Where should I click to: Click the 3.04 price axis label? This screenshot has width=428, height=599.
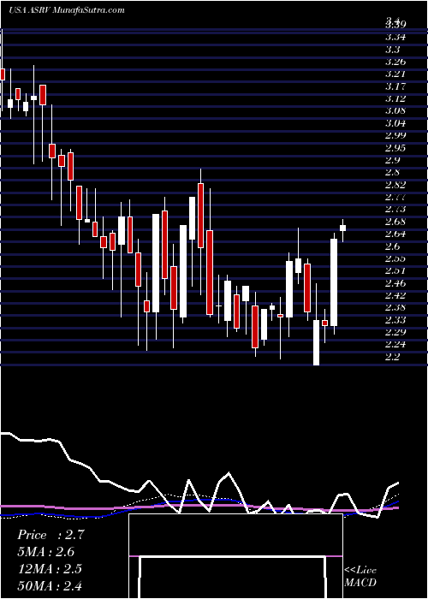pyautogui.click(x=395, y=123)
